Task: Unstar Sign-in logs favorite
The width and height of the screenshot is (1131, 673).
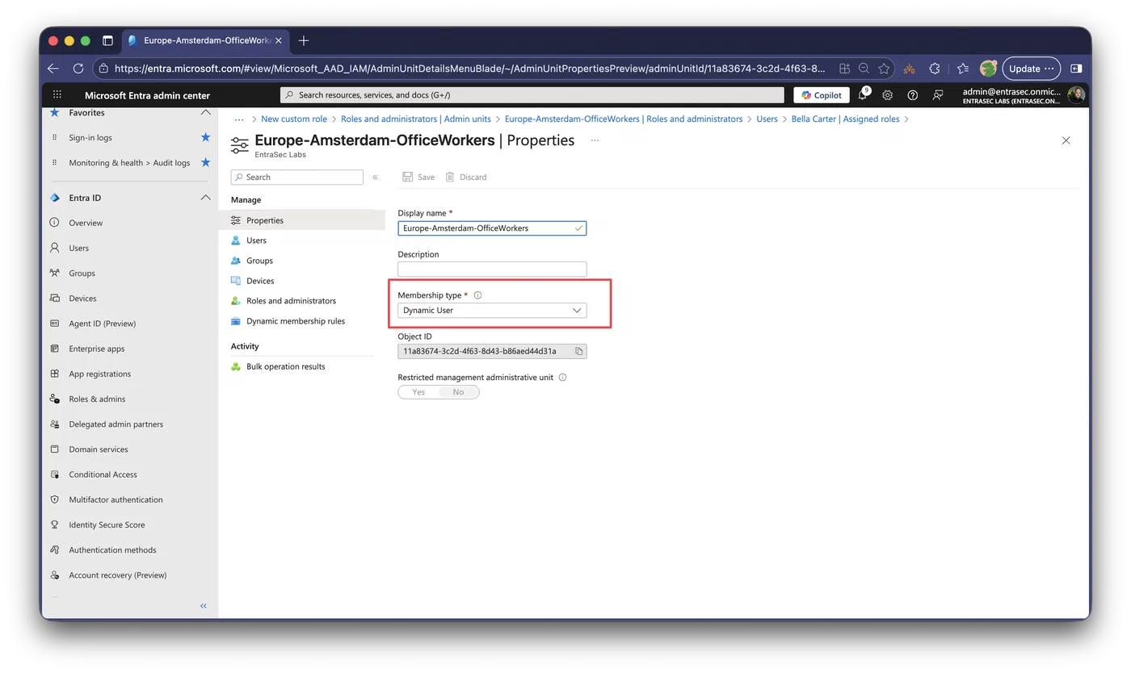Action: pos(205,137)
